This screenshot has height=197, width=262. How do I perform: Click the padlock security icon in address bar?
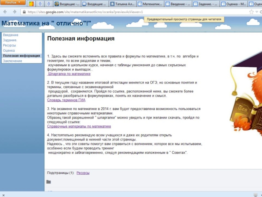[x=25, y=12]
